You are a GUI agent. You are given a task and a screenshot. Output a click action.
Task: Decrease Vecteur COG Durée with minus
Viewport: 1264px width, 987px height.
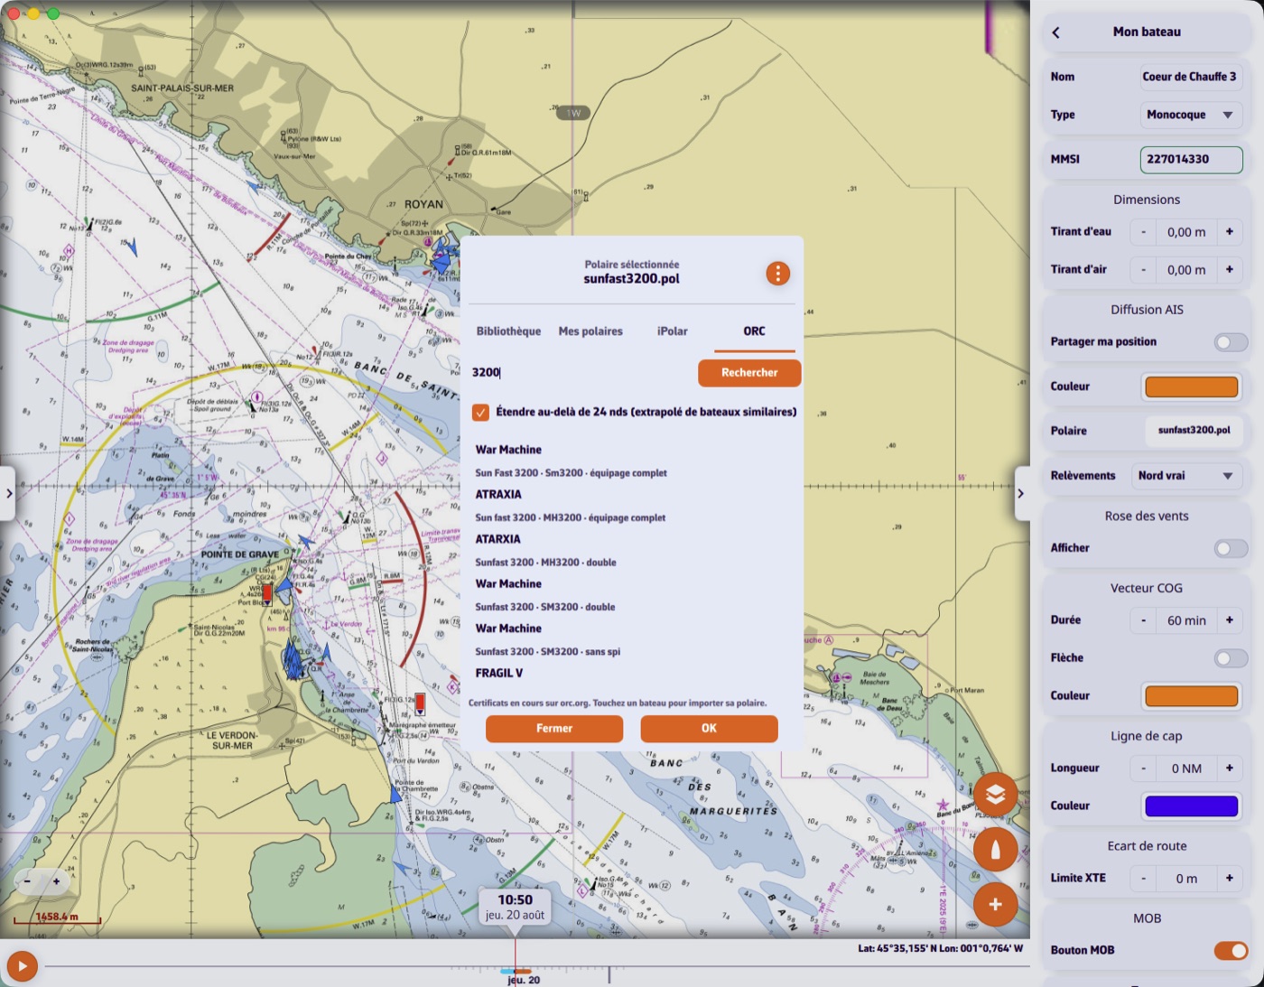1143,620
